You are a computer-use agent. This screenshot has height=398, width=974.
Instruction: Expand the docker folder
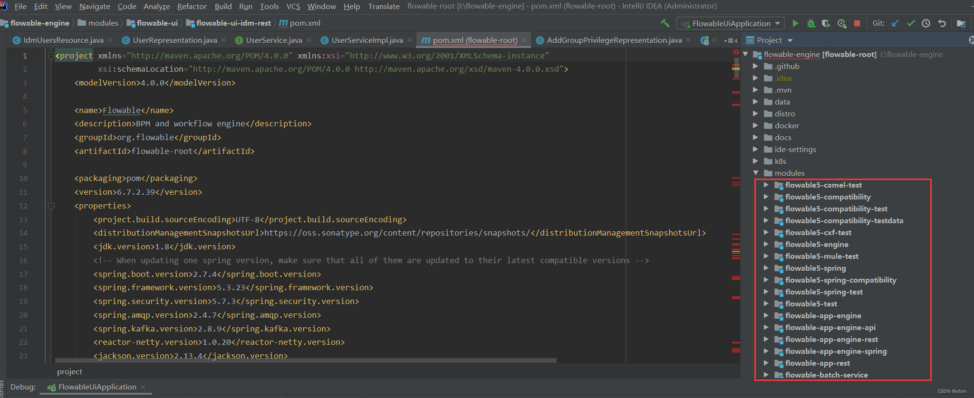(x=755, y=126)
